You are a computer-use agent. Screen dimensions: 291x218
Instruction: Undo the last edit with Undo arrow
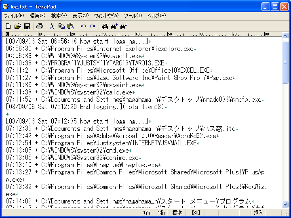[x=83, y=26]
